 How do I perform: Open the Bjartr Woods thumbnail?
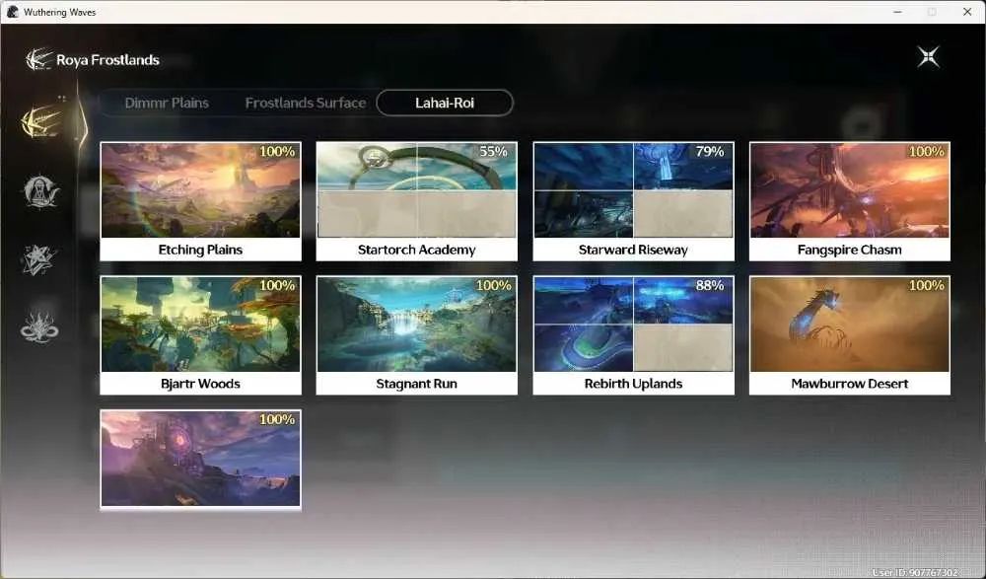(200, 325)
